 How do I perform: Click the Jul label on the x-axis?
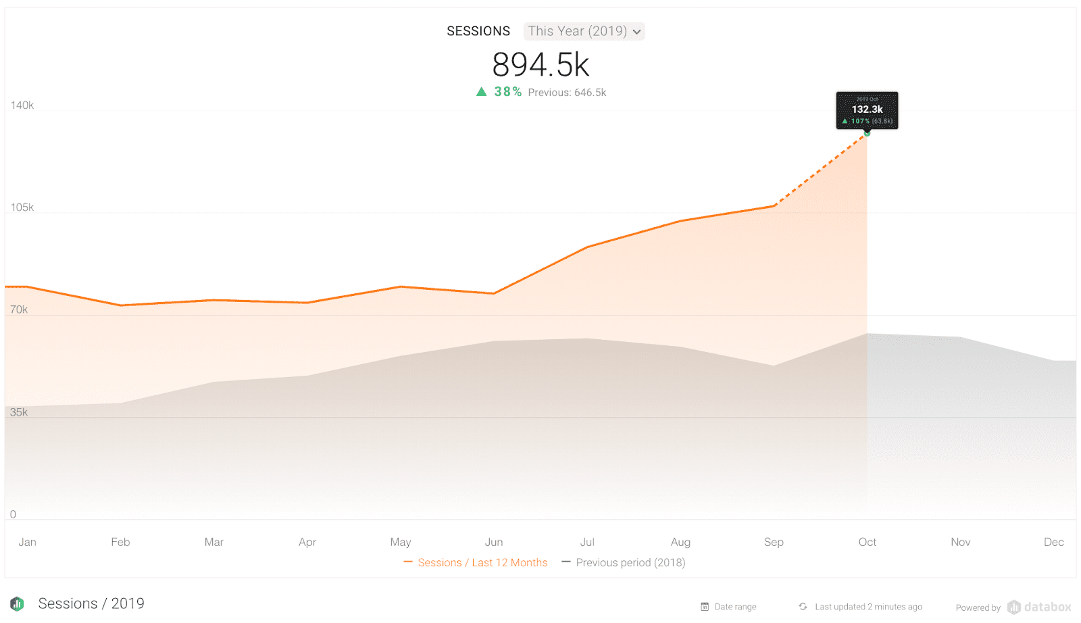pyautogui.click(x=587, y=542)
